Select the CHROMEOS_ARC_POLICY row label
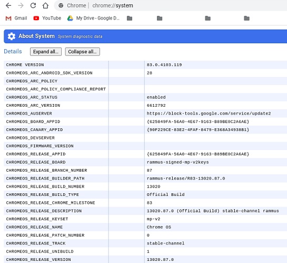Screen dimensions: 287x263 click(32, 81)
